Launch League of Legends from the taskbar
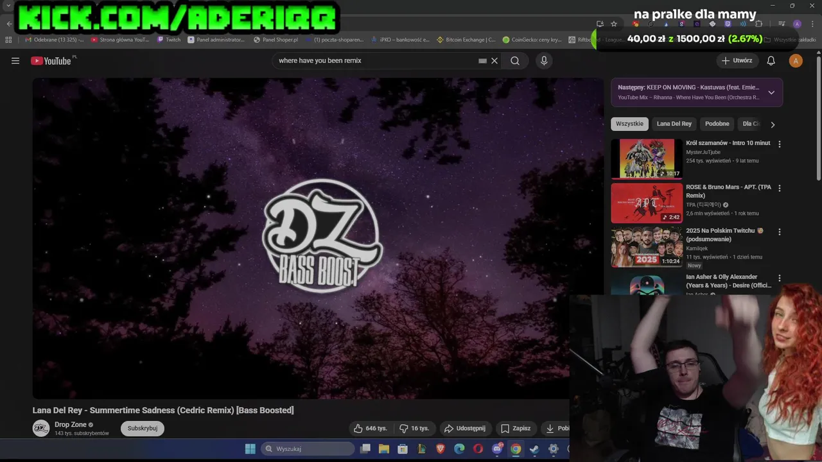Image resolution: width=822 pixels, height=462 pixels. point(422,449)
